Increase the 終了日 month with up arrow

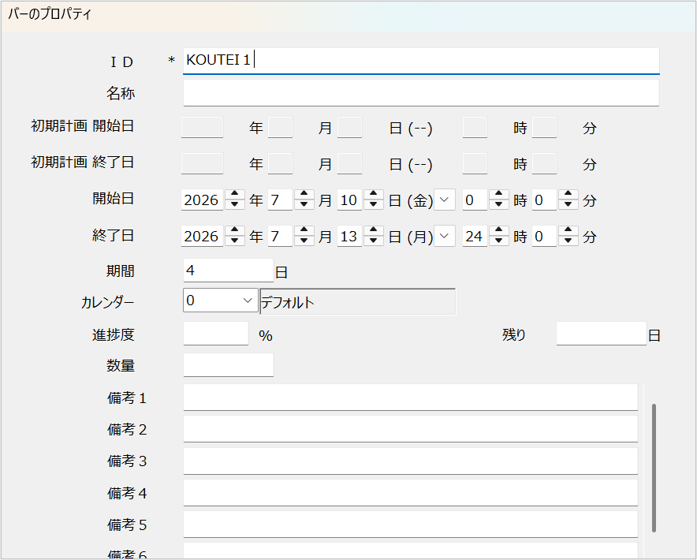coord(304,231)
